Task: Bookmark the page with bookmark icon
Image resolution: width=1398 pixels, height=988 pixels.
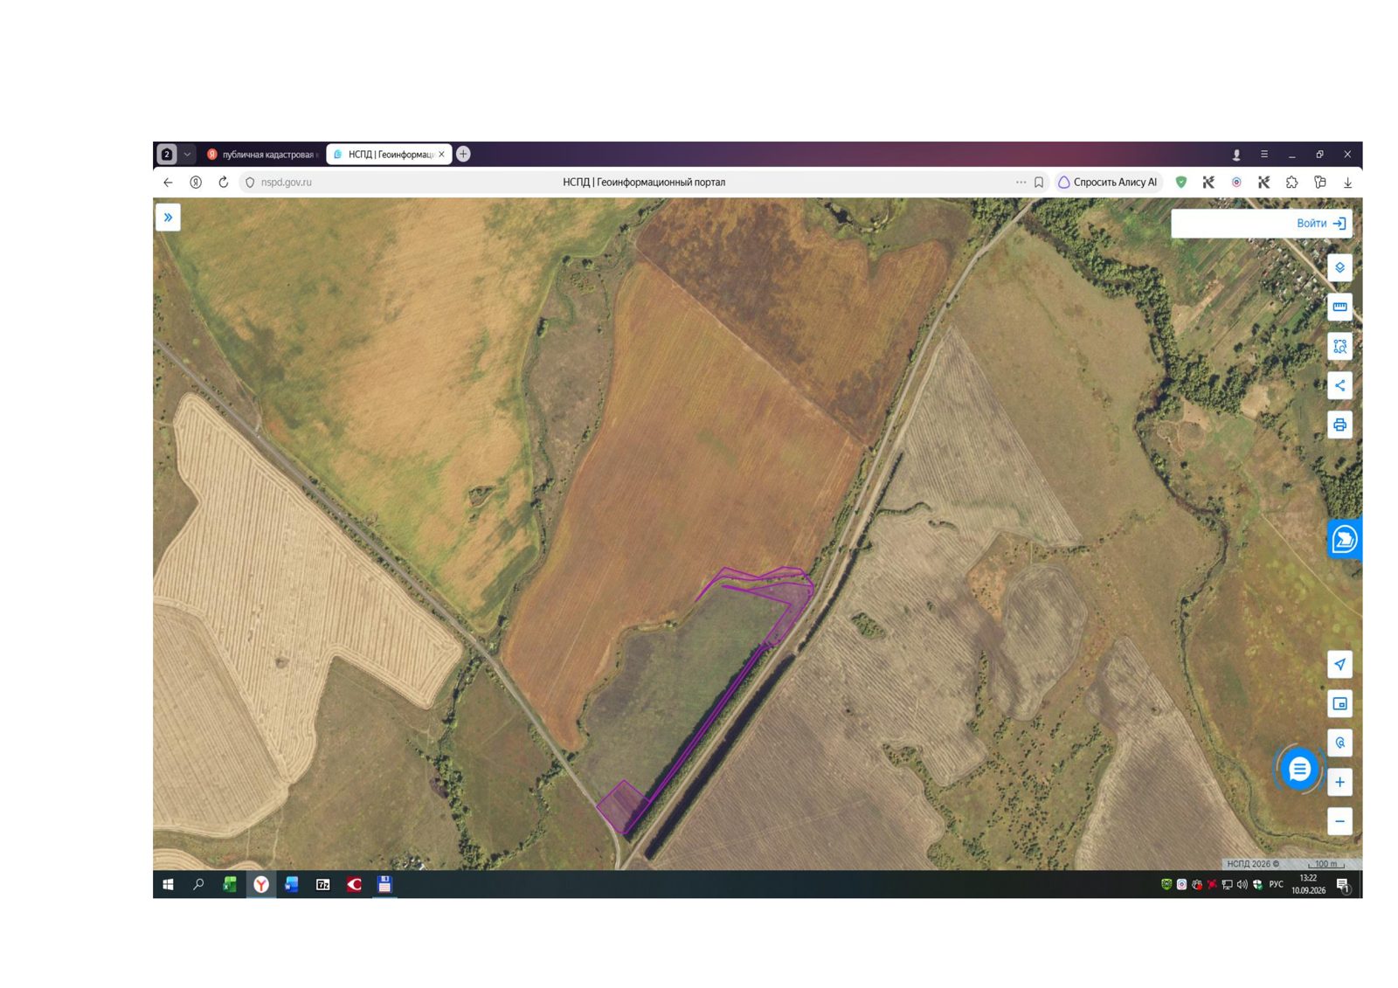Action: 1039,183
